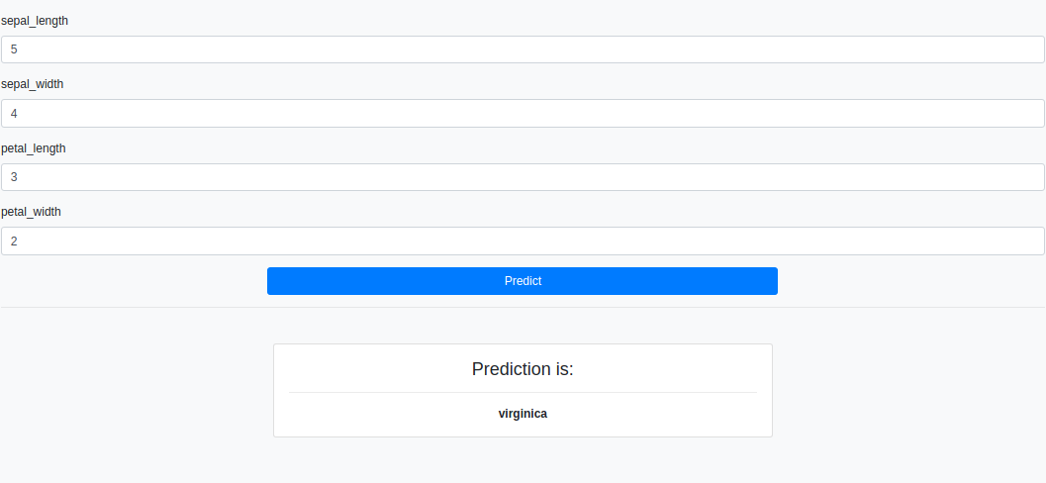The image size is (1046, 483).
Task: Place cursor at value 5 in sepal_length
Action: click(14, 49)
